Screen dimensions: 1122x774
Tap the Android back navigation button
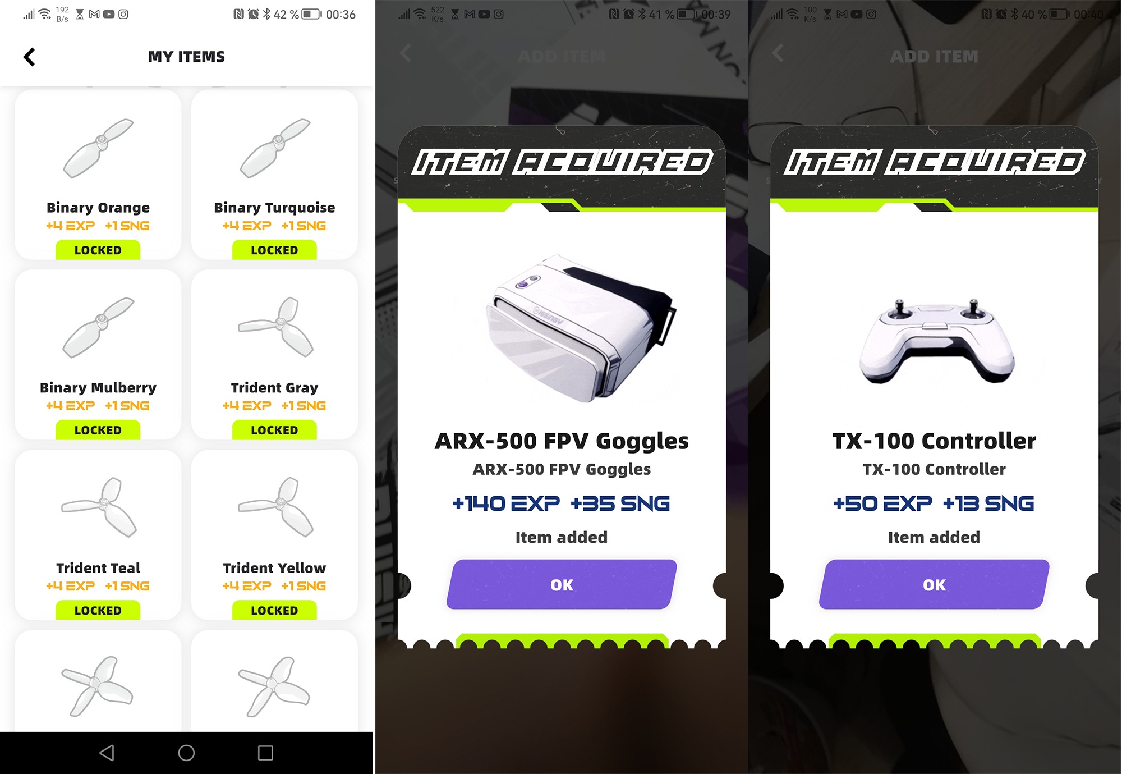pos(107,753)
